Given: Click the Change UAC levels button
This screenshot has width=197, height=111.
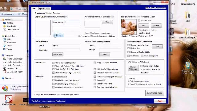Looking at the screenshot, I should [x=133, y=68].
